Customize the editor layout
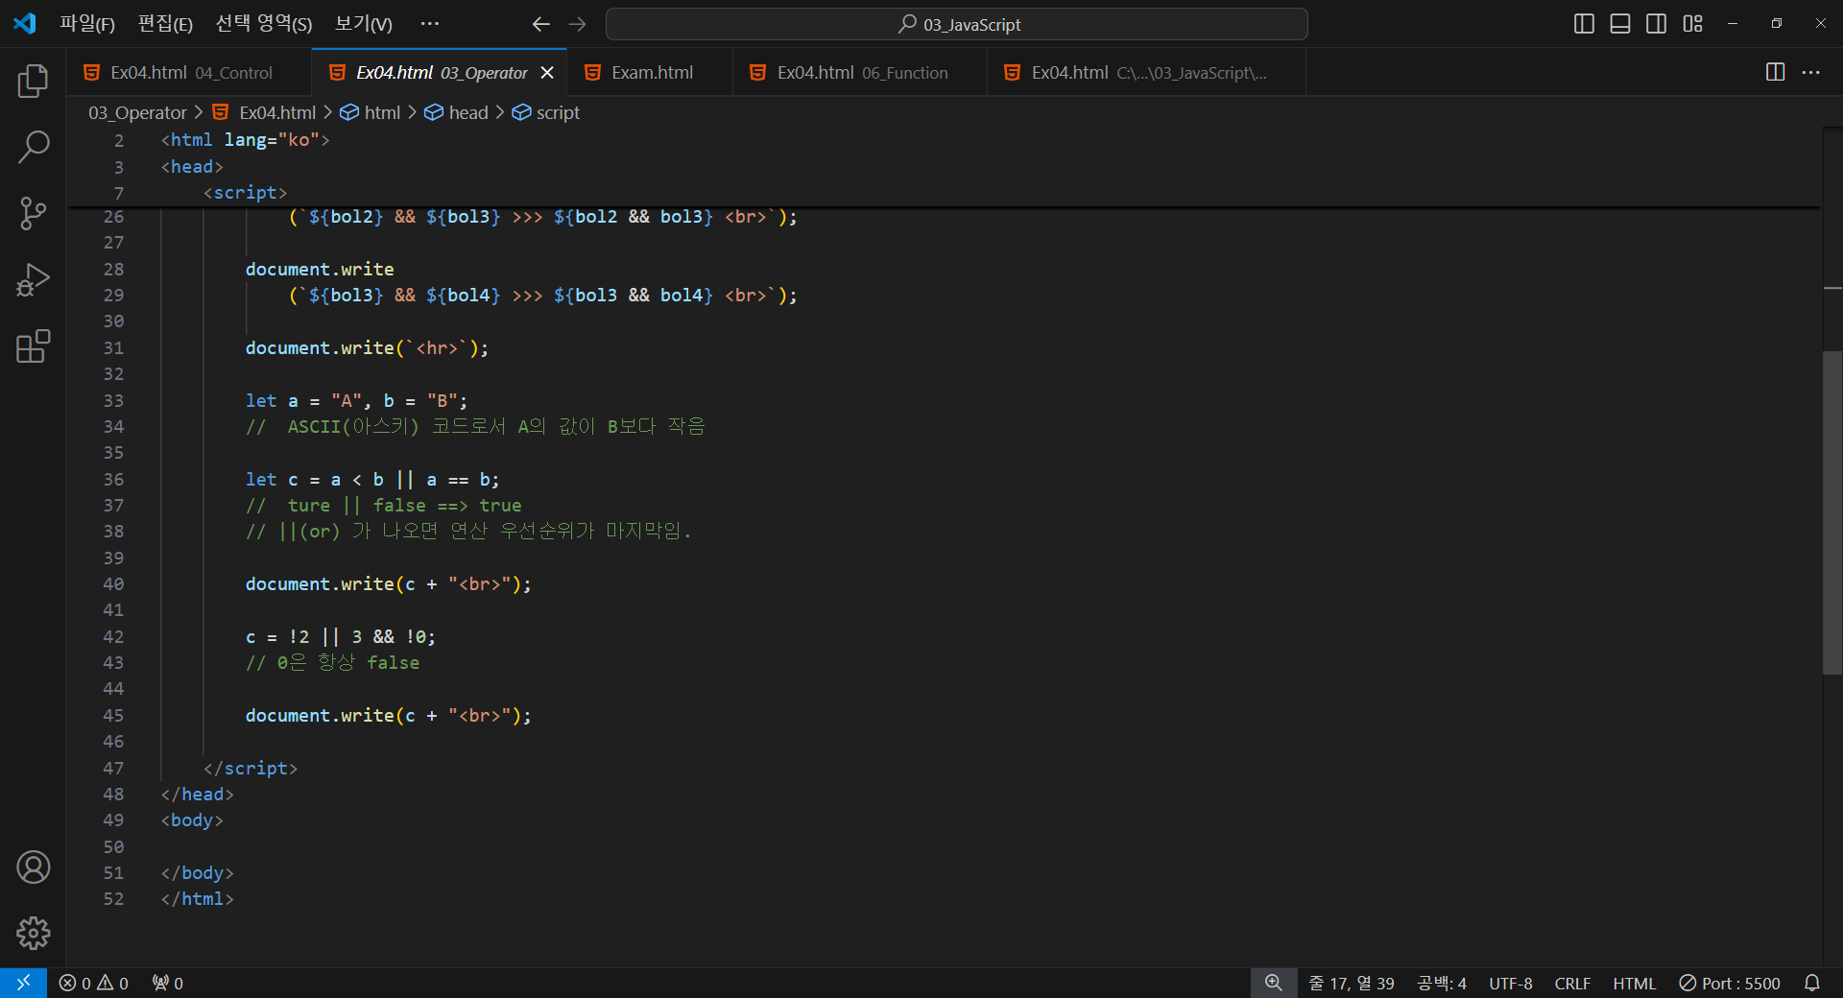Screen dimensions: 1843x998 1692,24
